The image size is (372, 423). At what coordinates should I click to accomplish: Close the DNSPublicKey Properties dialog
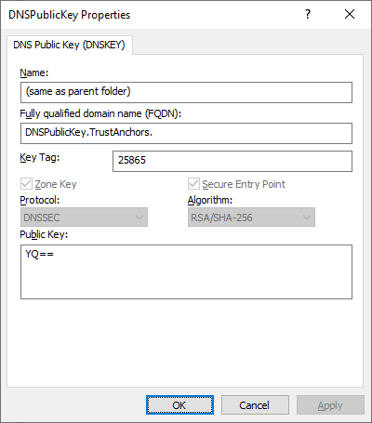click(x=350, y=14)
